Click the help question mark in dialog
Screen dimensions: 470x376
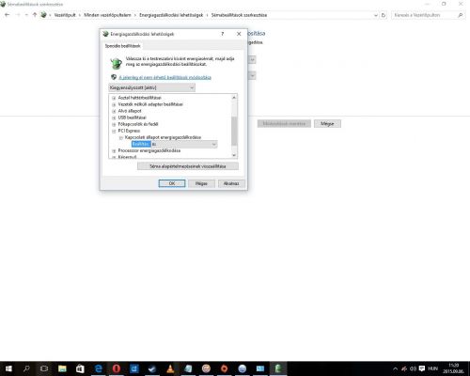click(x=223, y=34)
